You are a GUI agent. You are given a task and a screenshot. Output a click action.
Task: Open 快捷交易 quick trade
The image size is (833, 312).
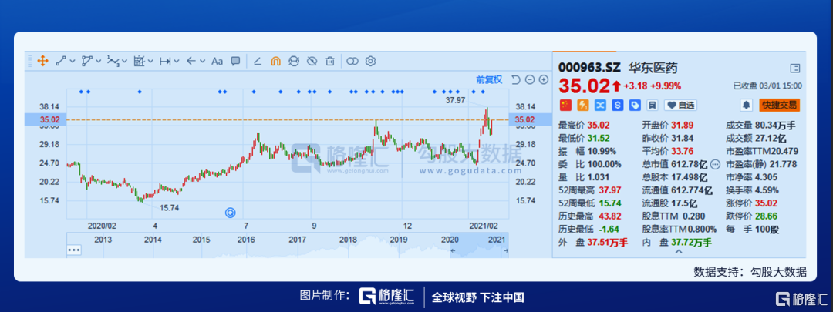click(x=779, y=105)
